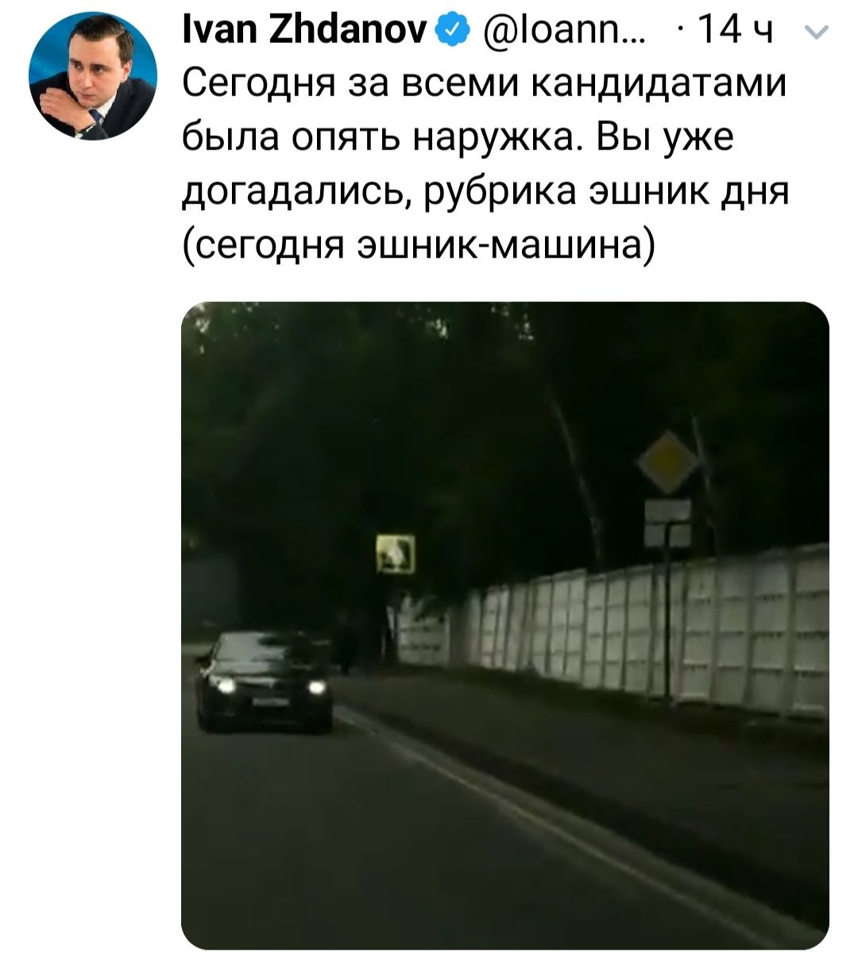Click the illuminated pedestrian crossing sign
The width and height of the screenshot is (858, 963).
click(x=395, y=553)
